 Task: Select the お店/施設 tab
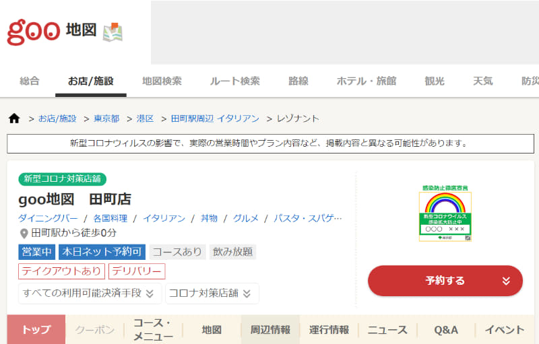(91, 81)
